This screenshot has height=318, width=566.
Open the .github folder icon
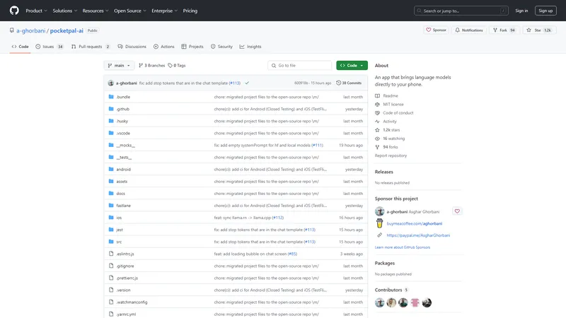(111, 109)
